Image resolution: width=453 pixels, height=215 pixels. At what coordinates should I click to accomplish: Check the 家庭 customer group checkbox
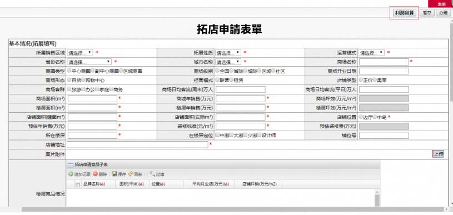point(97,89)
